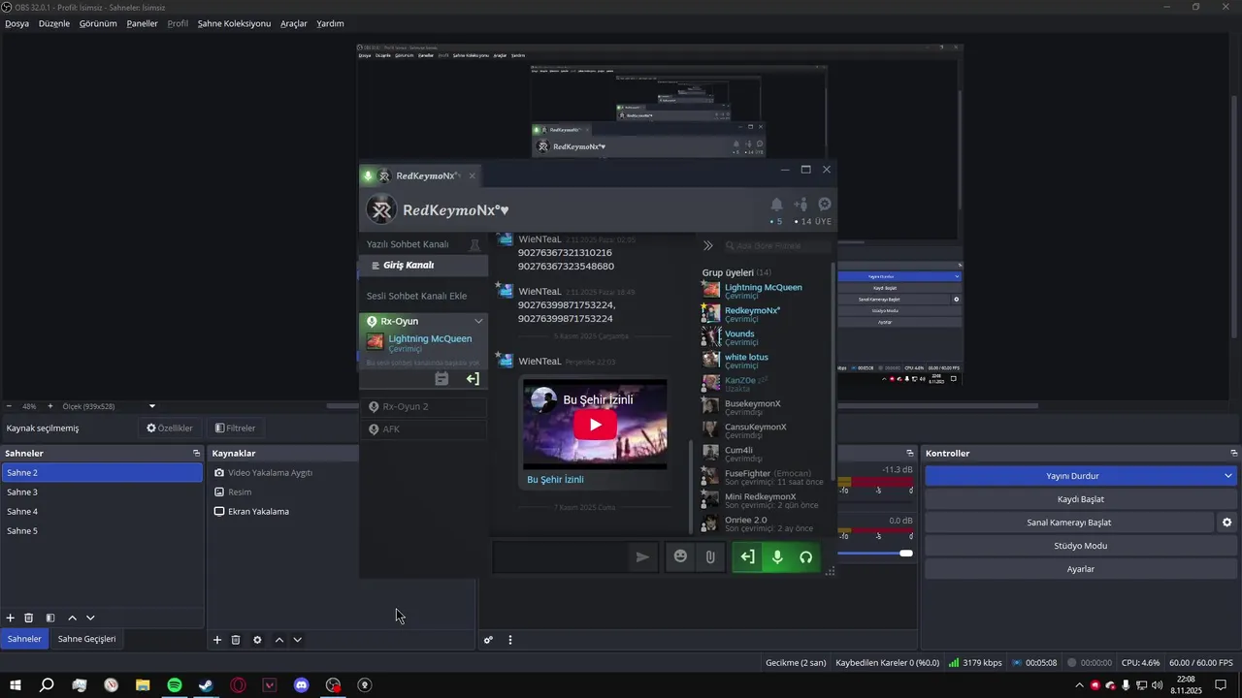Move source down in Kaynaklar toolbar
The image size is (1242, 698).
pyautogui.click(x=297, y=640)
